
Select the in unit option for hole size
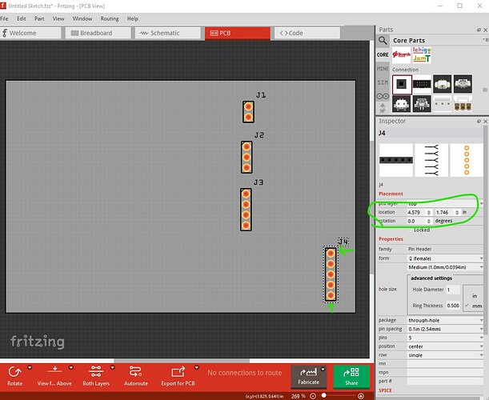[x=467, y=296]
